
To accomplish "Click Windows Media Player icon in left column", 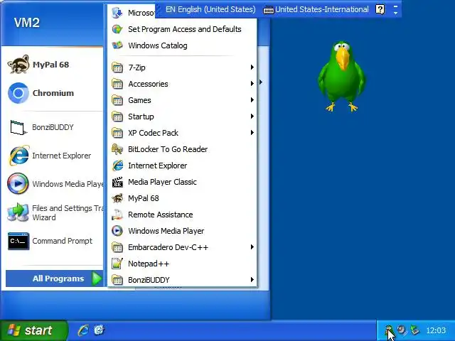I will pos(18,183).
